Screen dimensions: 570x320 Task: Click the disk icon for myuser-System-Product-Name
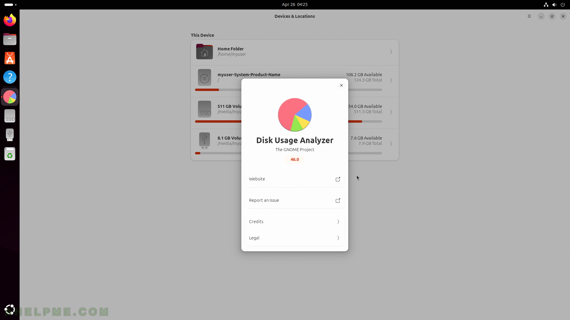pyautogui.click(x=205, y=77)
